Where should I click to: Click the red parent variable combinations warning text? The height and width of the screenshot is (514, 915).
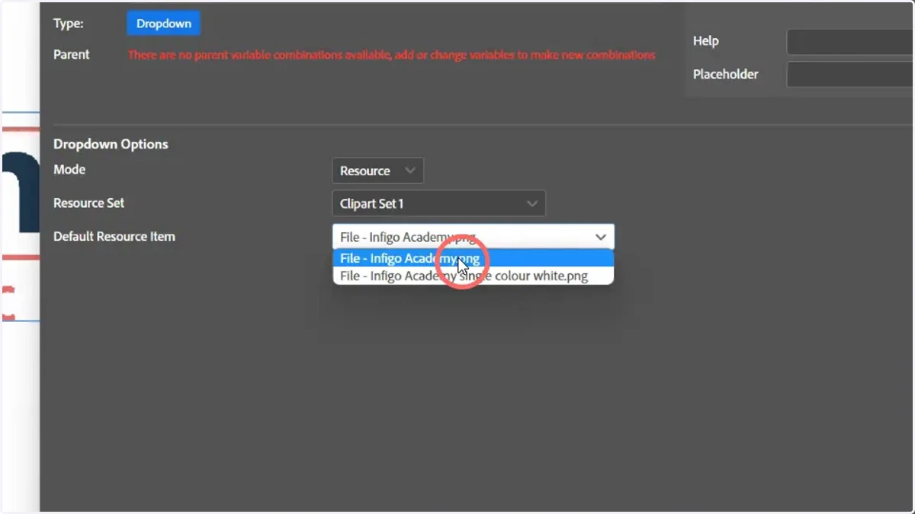pos(391,55)
